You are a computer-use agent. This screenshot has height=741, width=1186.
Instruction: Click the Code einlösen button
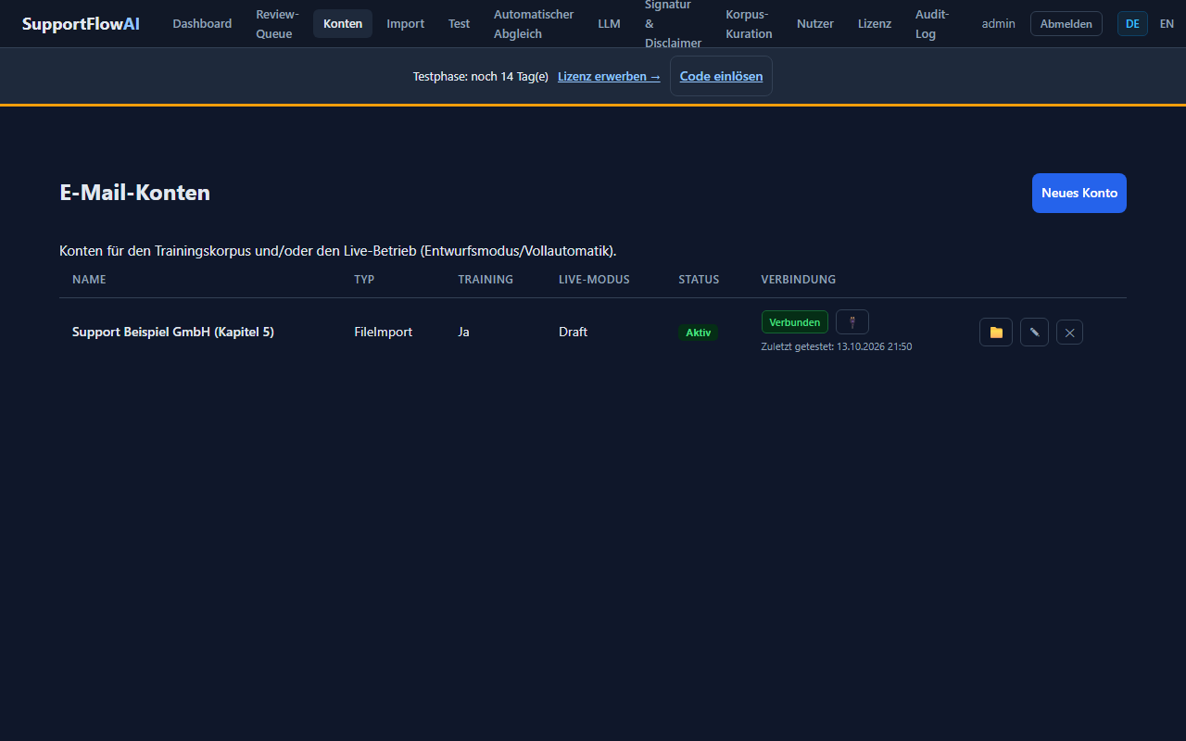pos(721,76)
